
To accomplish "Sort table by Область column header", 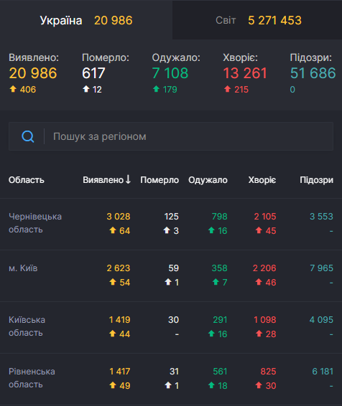I will 26,180.
